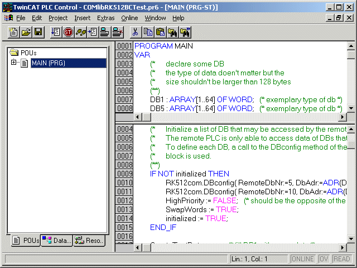Image resolution: width=357 pixels, height=268 pixels.
Task: Select MAIN (PRG) in the POU tree
Action: pyautogui.click(x=69, y=63)
